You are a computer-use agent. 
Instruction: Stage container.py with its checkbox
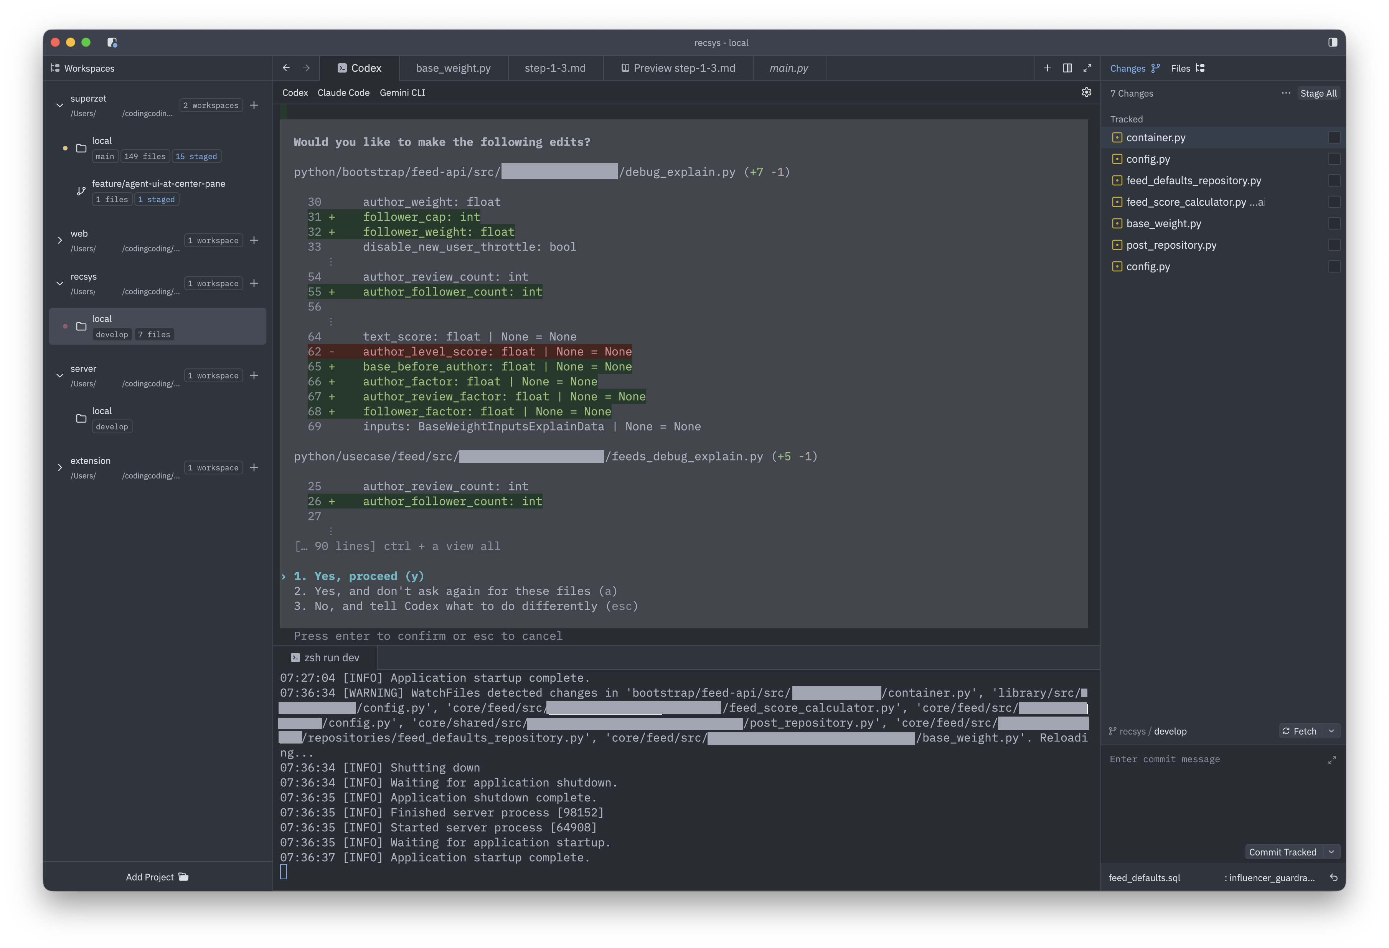point(1334,137)
